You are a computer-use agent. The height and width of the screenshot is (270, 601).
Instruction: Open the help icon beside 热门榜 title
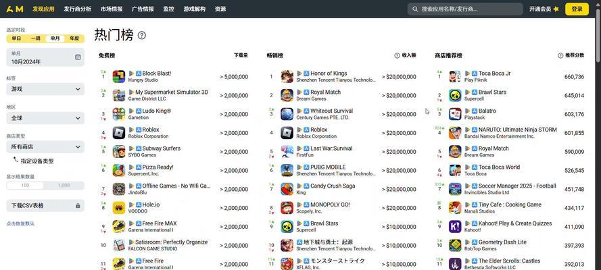tap(142, 36)
